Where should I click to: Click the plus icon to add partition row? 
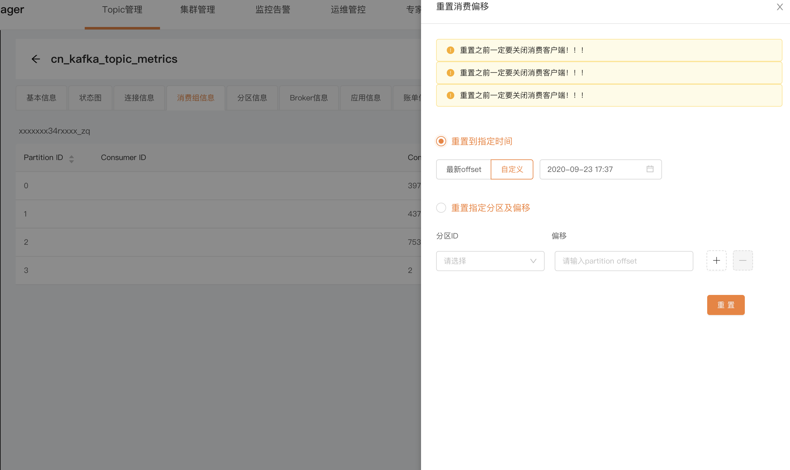coord(716,260)
